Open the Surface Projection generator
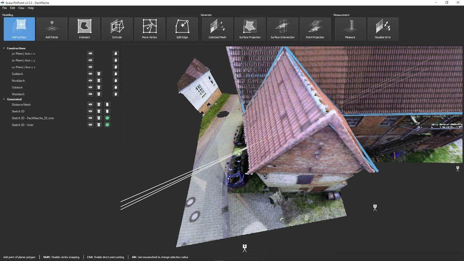Screen dimensions: 464x261 [x=250, y=29]
